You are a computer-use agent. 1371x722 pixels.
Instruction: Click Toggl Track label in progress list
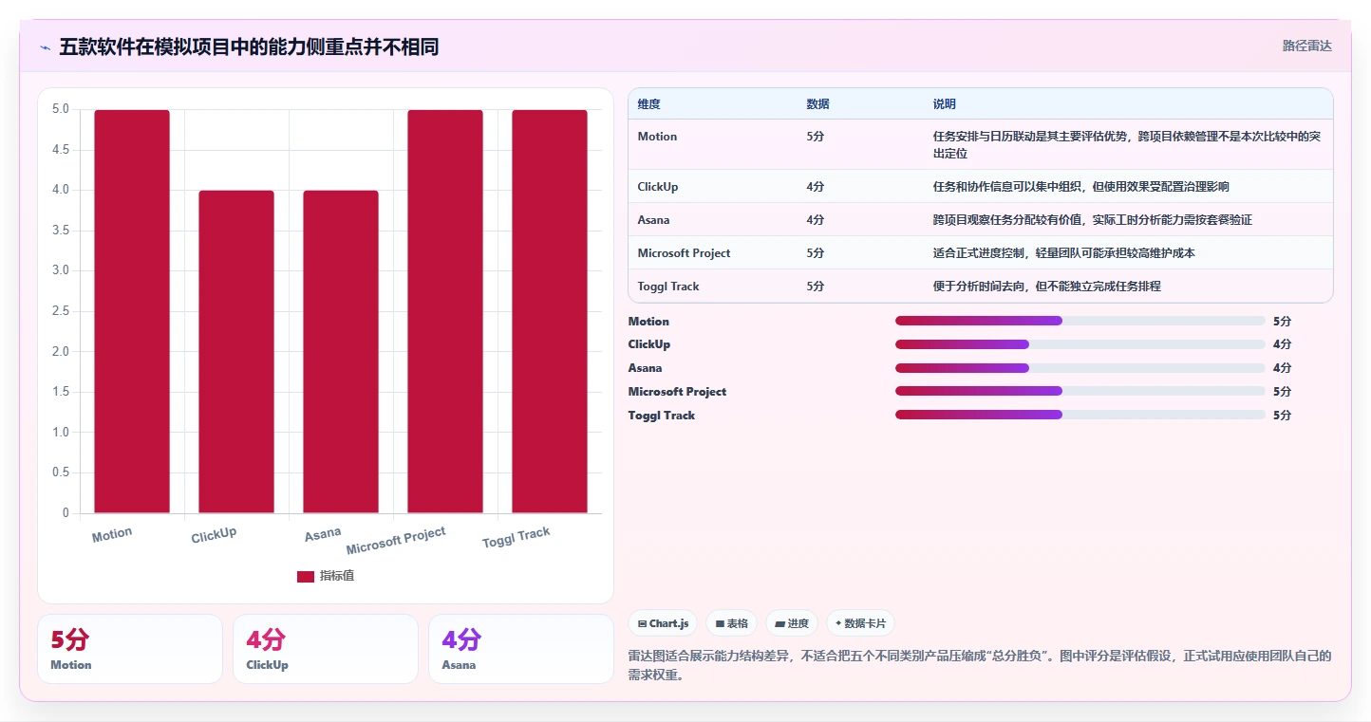pos(662,416)
